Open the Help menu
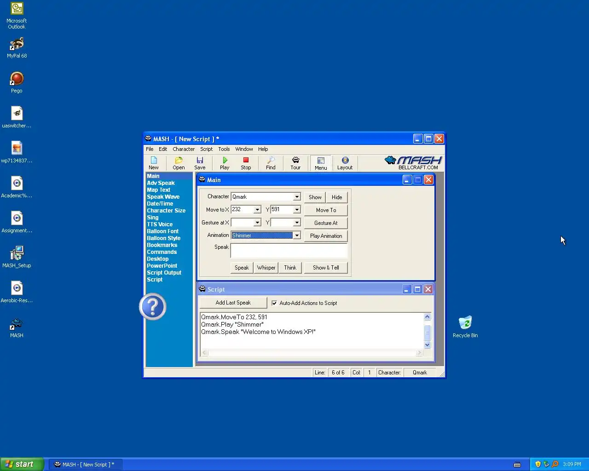The width and height of the screenshot is (589, 471). pyautogui.click(x=263, y=149)
